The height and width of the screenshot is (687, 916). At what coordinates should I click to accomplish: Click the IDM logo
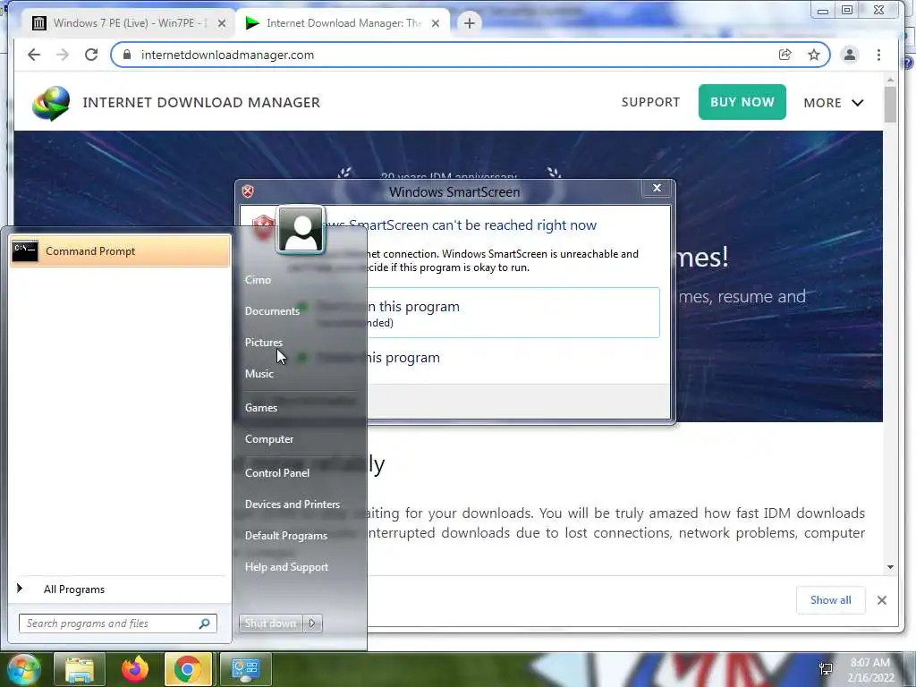point(51,103)
